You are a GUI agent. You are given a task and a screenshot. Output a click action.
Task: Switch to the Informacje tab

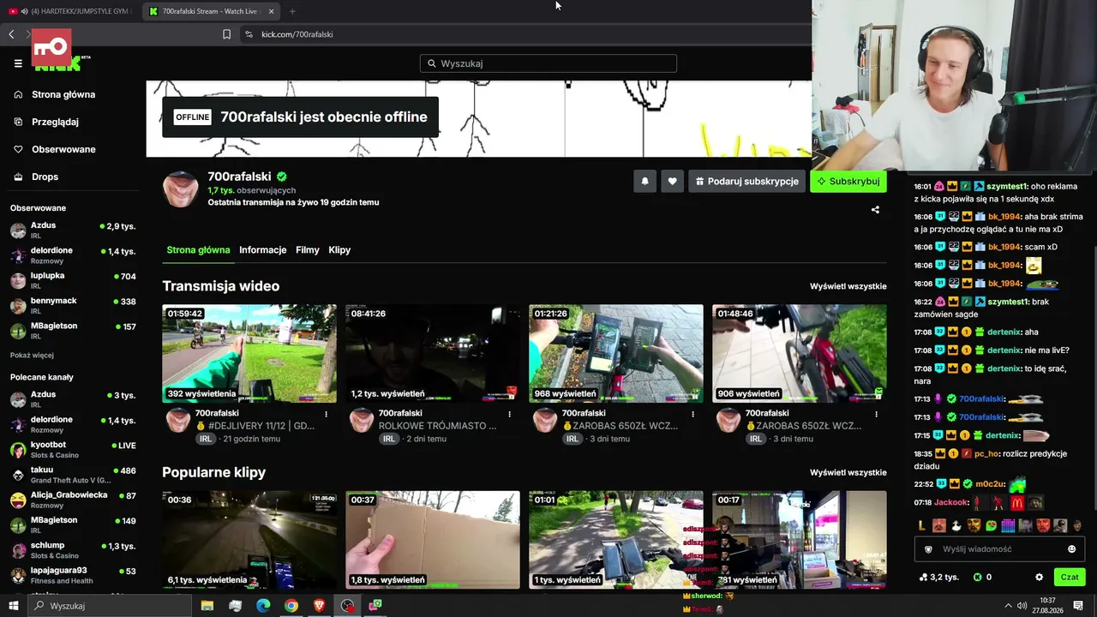click(x=263, y=250)
